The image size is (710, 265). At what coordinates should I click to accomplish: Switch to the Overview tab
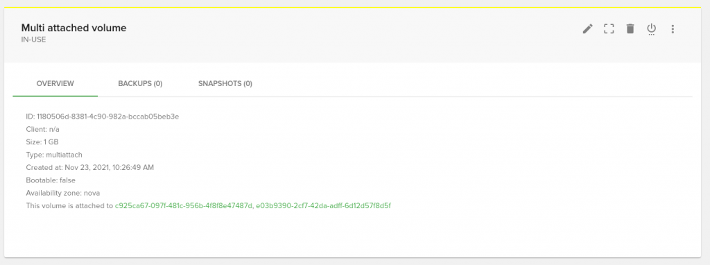[55, 84]
